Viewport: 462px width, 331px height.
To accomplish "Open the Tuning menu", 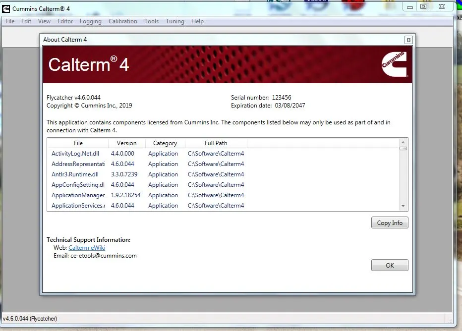I will 174,21.
